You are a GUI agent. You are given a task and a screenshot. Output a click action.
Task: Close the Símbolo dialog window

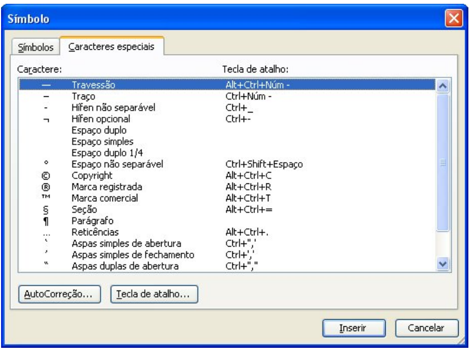pyautogui.click(x=454, y=19)
